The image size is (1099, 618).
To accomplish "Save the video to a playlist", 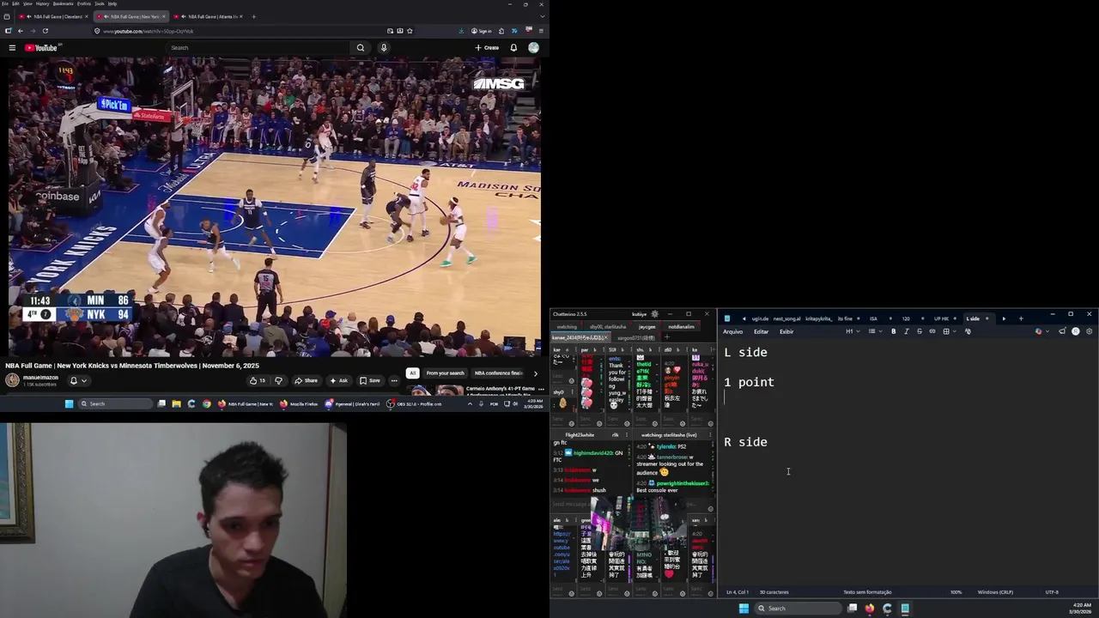I will pyautogui.click(x=370, y=380).
